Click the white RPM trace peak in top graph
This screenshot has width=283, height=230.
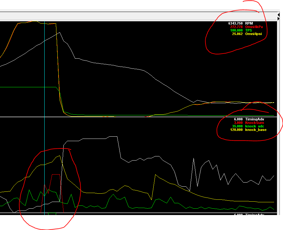pos(59,32)
